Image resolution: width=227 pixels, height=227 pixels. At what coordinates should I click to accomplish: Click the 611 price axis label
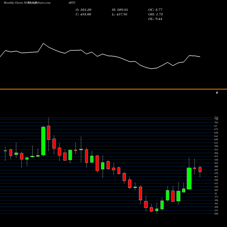click(x=216, y=143)
